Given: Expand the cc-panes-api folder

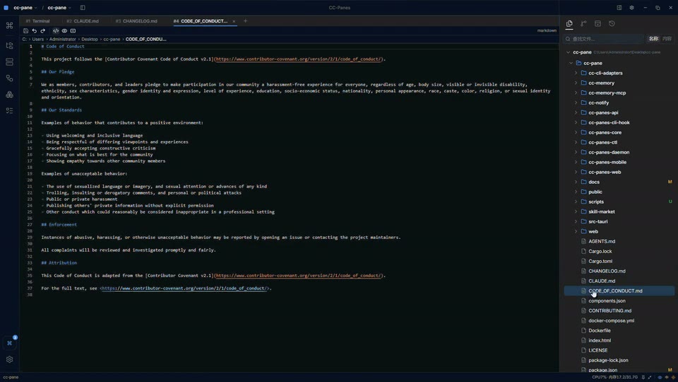Looking at the screenshot, I should [576, 113].
